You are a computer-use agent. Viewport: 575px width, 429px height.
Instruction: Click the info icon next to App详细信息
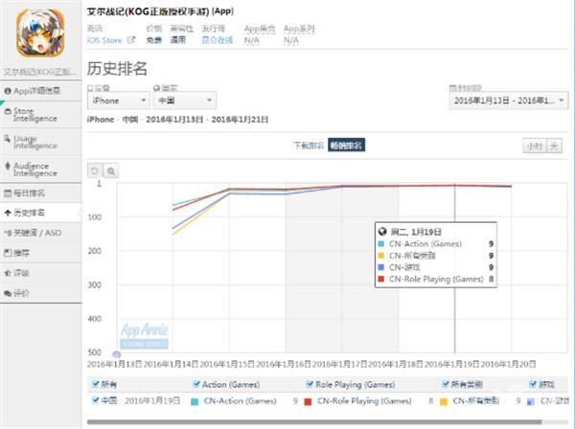pyautogui.click(x=8, y=91)
